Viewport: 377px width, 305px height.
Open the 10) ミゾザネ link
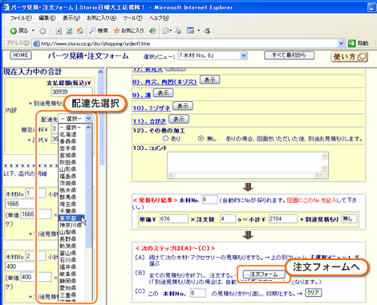(152, 108)
